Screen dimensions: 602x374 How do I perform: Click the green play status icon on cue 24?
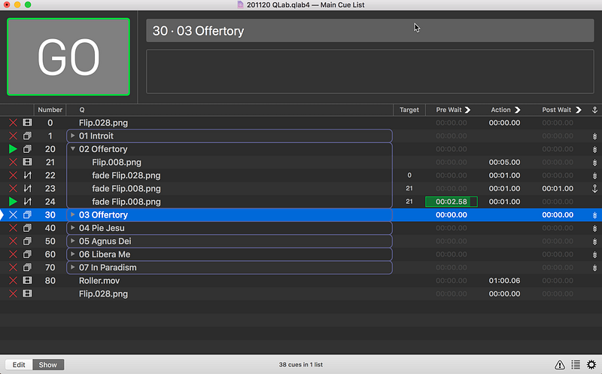click(13, 202)
